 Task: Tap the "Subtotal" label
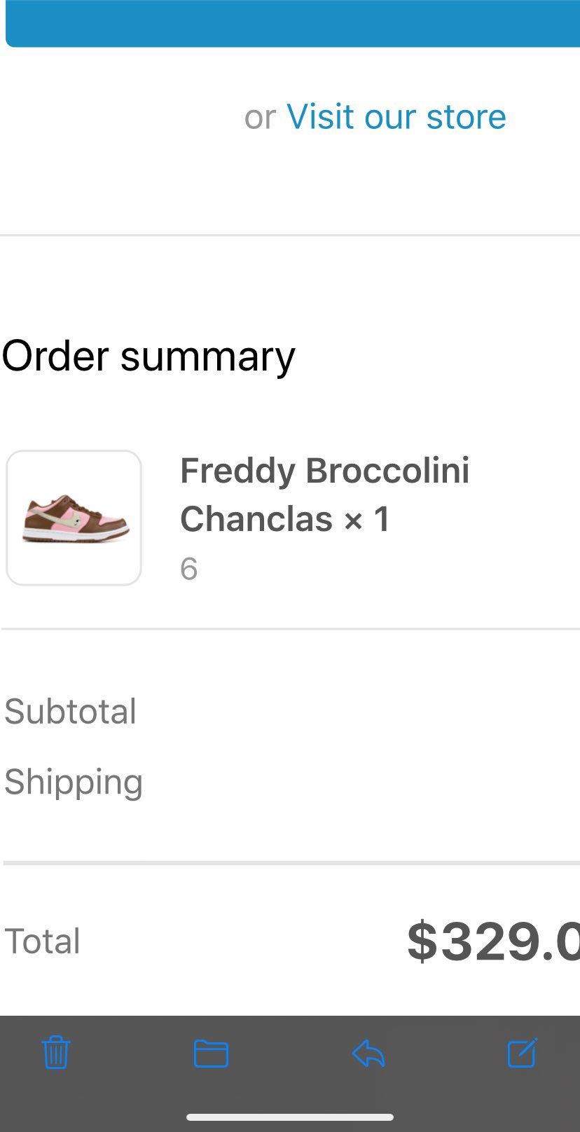(x=71, y=712)
